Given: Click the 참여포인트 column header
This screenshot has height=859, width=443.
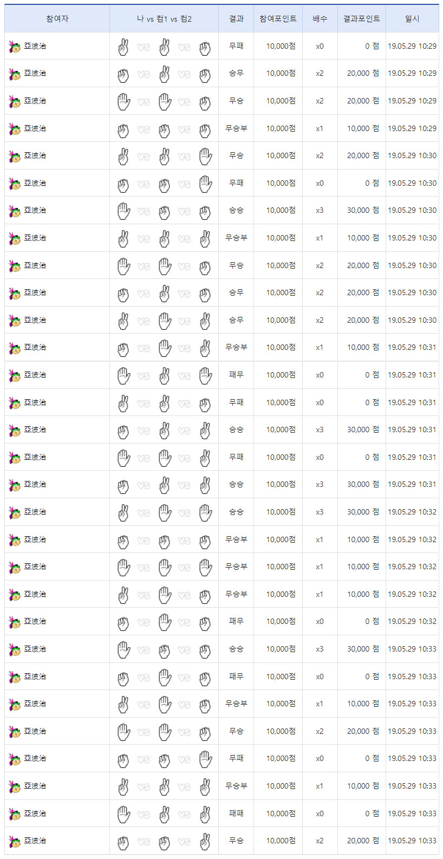Looking at the screenshot, I should tap(278, 19).
